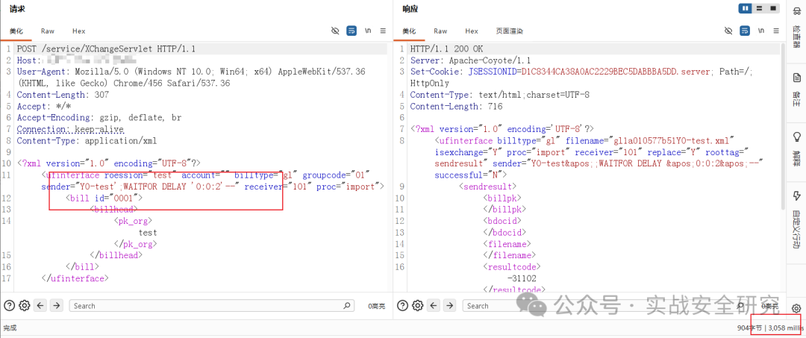Image resolution: width=806 pixels, height=338 pixels.
Task: Open the 解释 lightbulb sidebar panel
Action: click(x=796, y=148)
